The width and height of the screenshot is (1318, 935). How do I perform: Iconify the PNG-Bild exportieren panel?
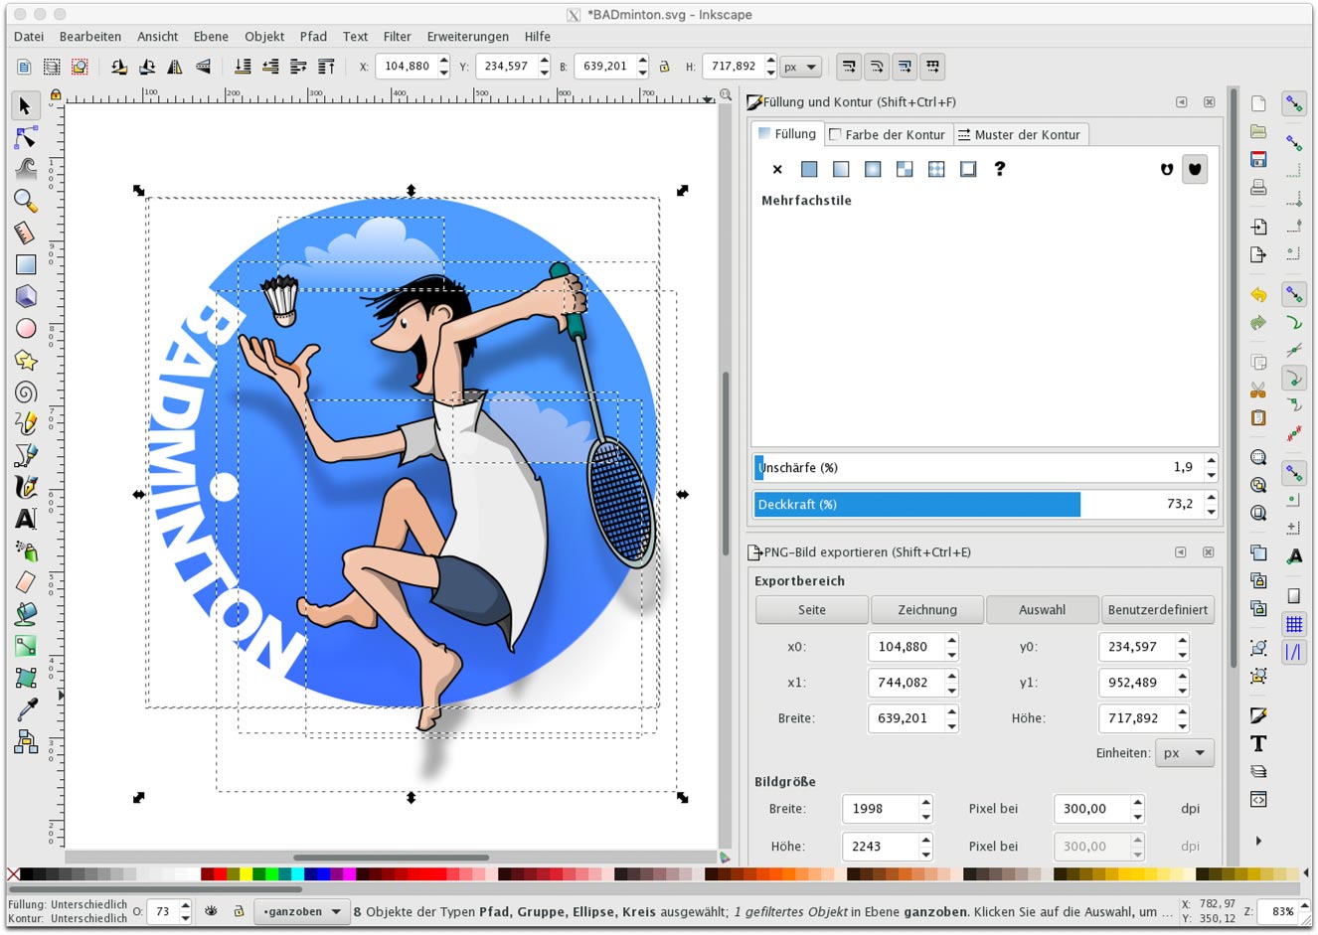pos(1181,552)
